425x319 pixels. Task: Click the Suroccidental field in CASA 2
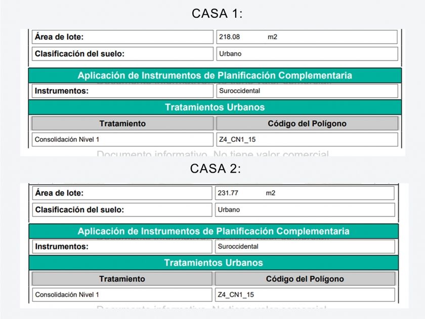point(305,247)
